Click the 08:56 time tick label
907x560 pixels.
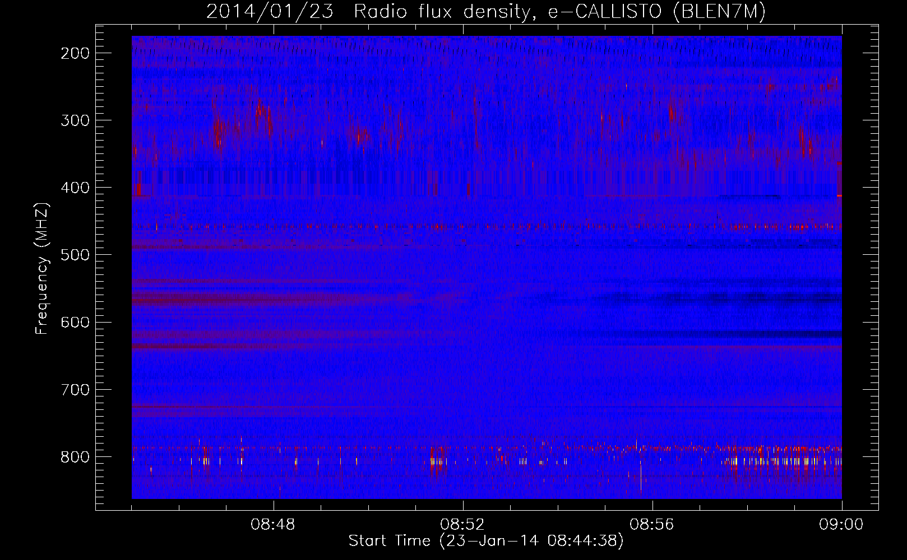pyautogui.click(x=652, y=525)
